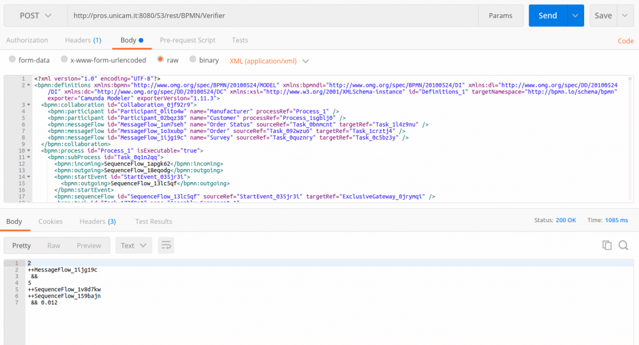Select the request Body tab

pyautogui.click(x=132, y=40)
